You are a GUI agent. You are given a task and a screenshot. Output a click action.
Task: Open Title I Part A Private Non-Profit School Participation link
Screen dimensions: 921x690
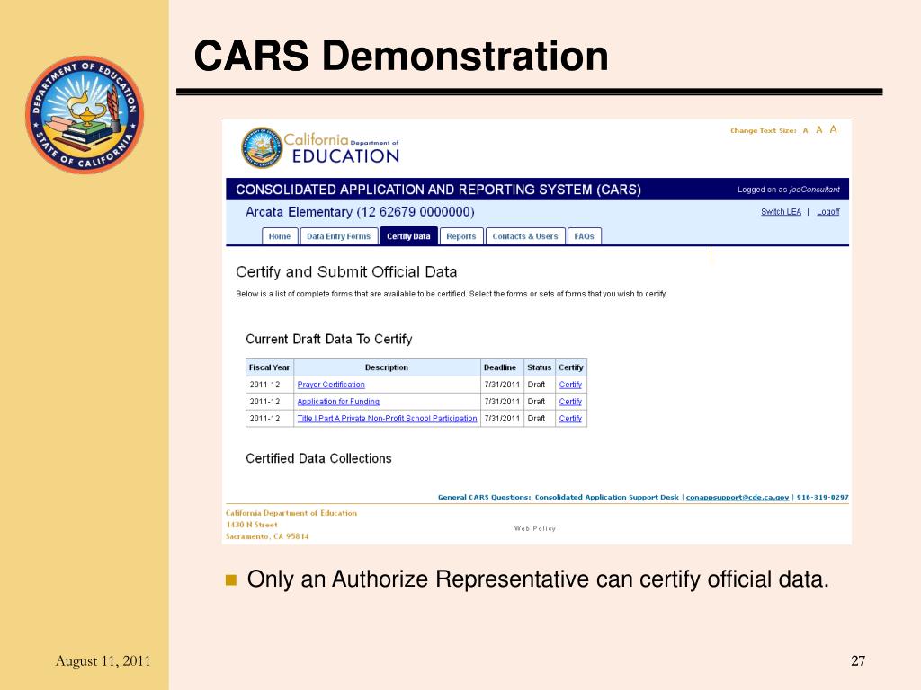(387, 419)
